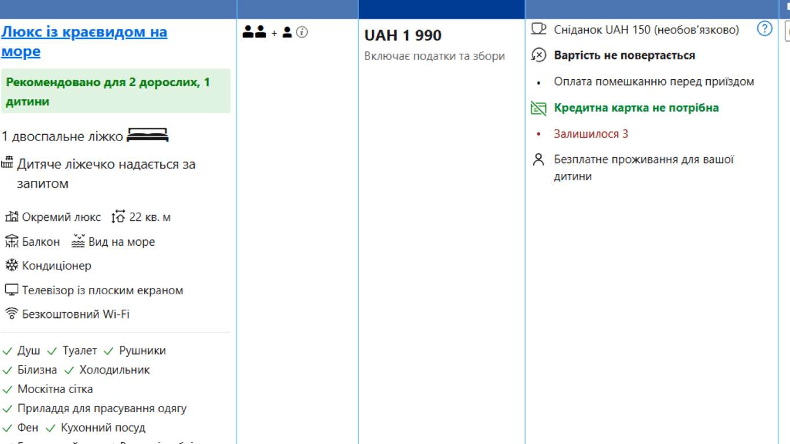
Task: Click the sea view waves icon
Action: point(78,242)
